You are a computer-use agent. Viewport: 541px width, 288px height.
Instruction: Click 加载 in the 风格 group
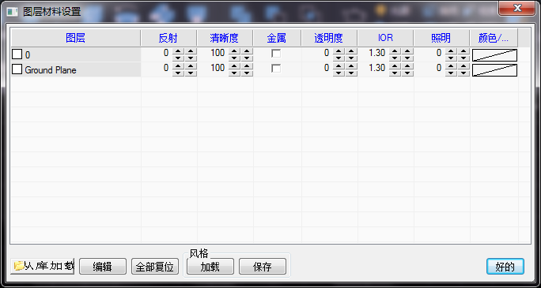210,267
